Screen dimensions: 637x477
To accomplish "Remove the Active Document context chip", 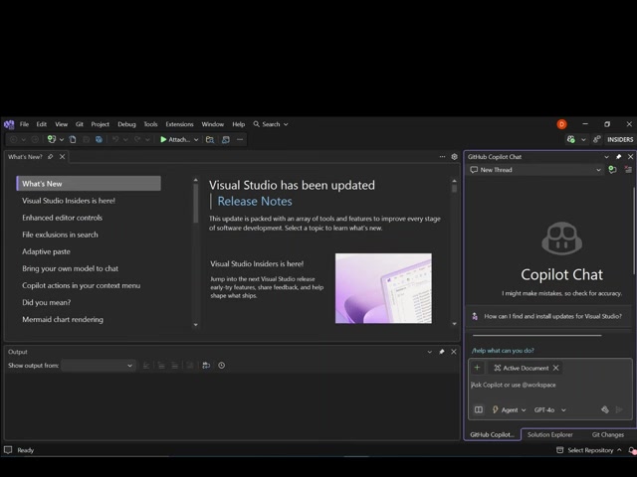I will tap(555, 368).
